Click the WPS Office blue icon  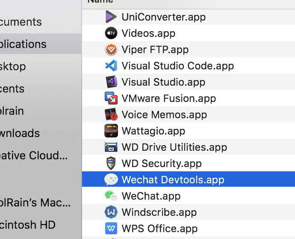coord(111,228)
